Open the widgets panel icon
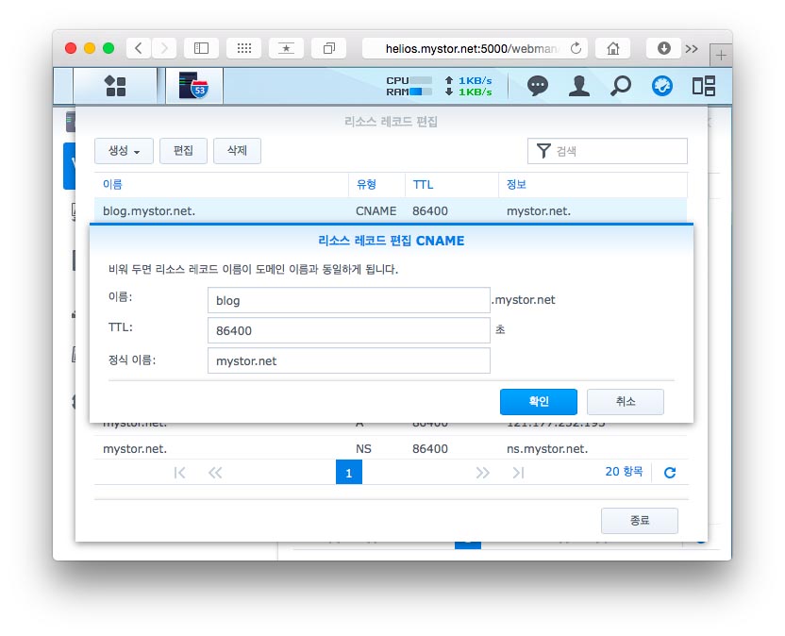The image size is (785, 636). click(x=703, y=86)
